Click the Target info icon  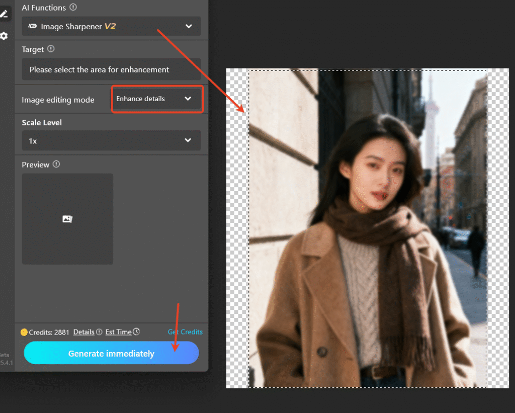coord(52,49)
